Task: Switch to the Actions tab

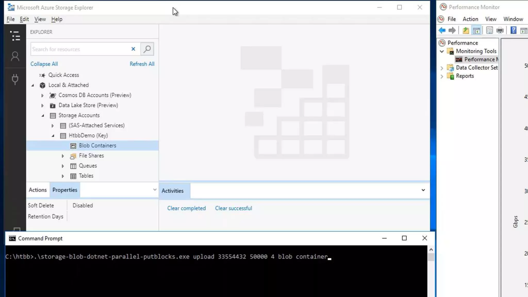Action: 38,190
